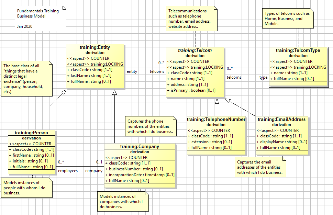The image size is (333, 215).
Task: Select the firstName attribute in Person
Action: (31, 155)
